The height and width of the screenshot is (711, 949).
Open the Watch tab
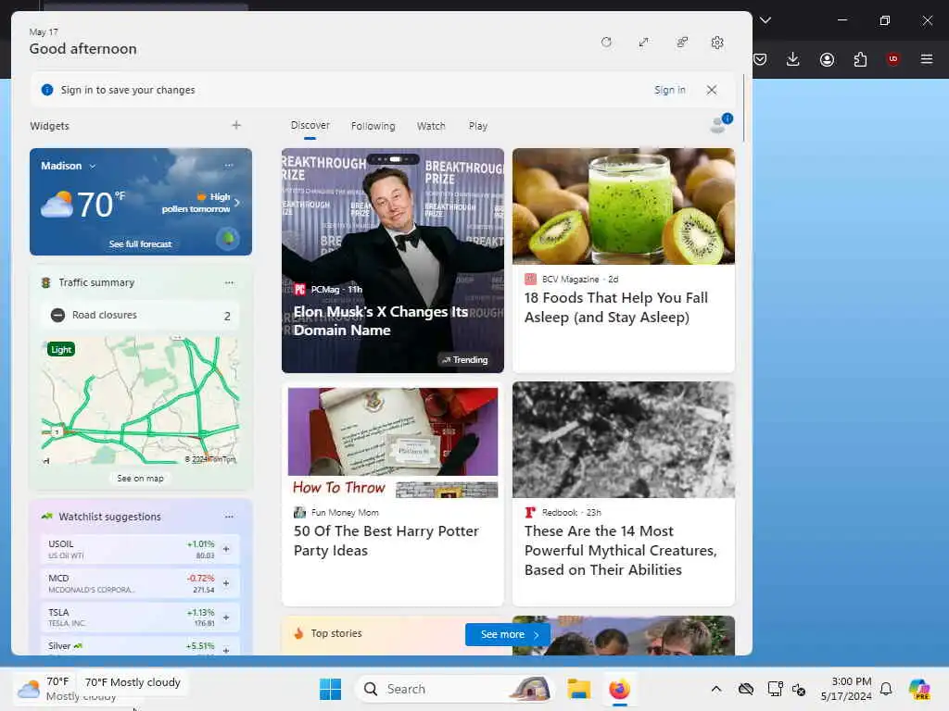[431, 126]
